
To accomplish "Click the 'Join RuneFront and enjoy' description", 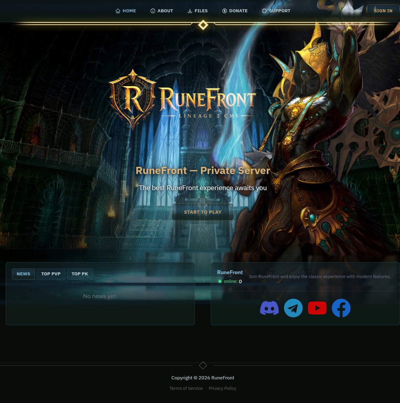I will 320,277.
